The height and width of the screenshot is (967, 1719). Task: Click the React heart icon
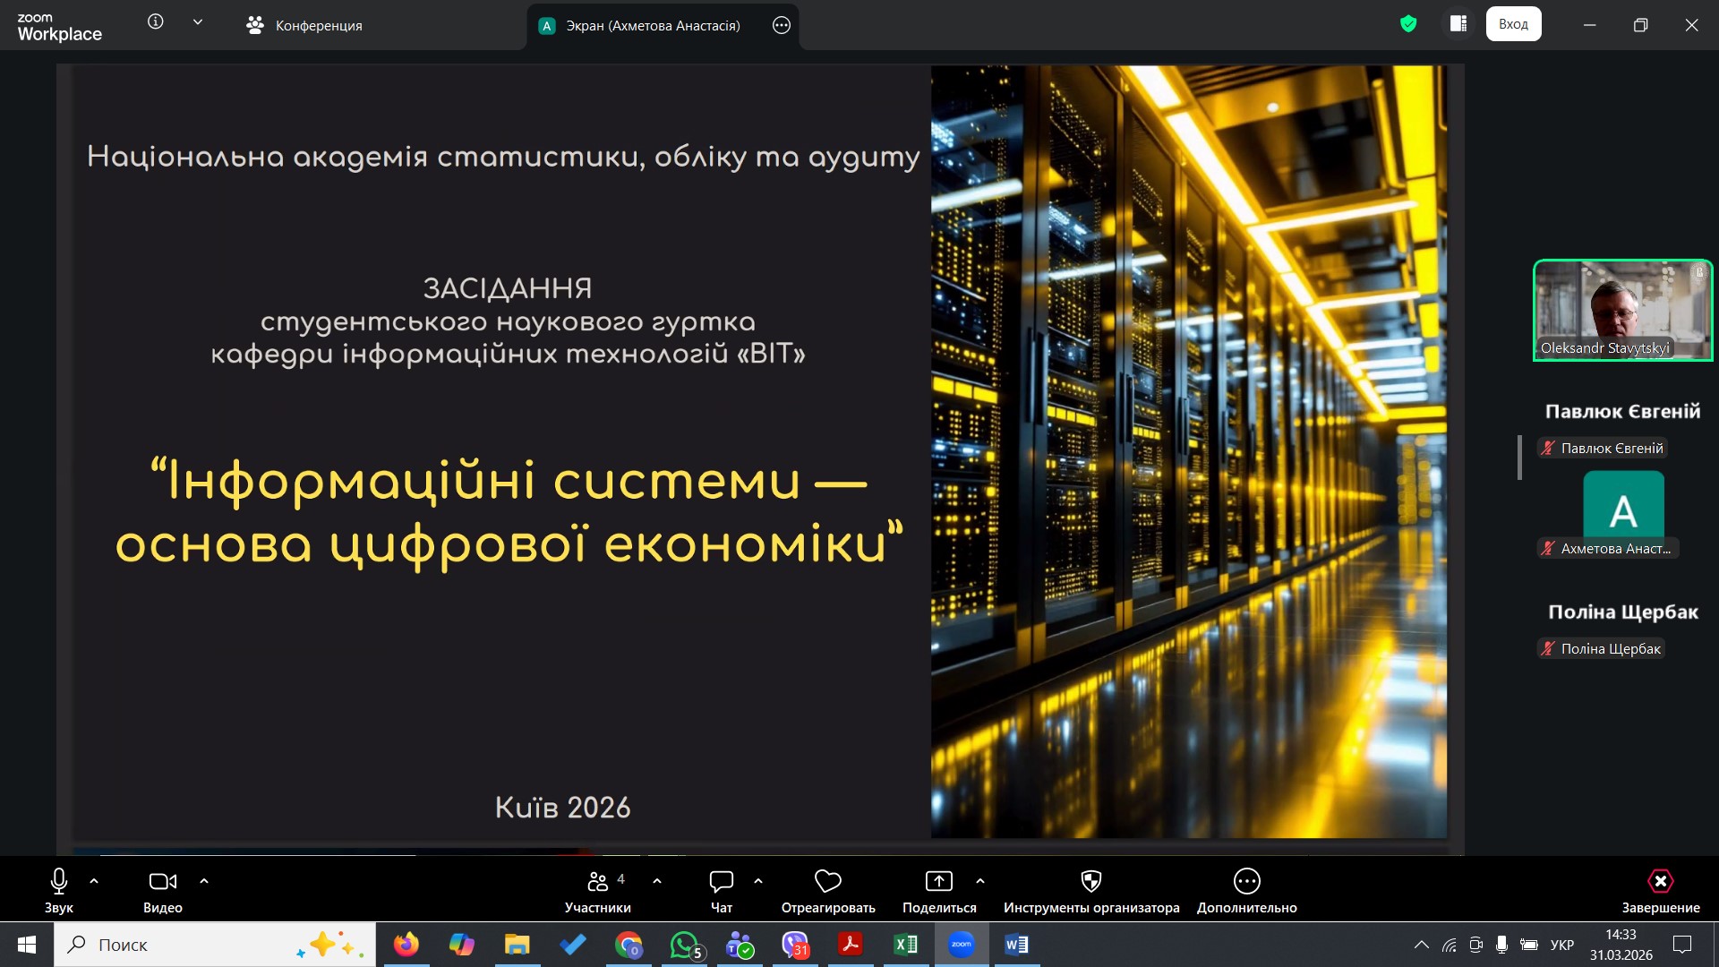[827, 882]
